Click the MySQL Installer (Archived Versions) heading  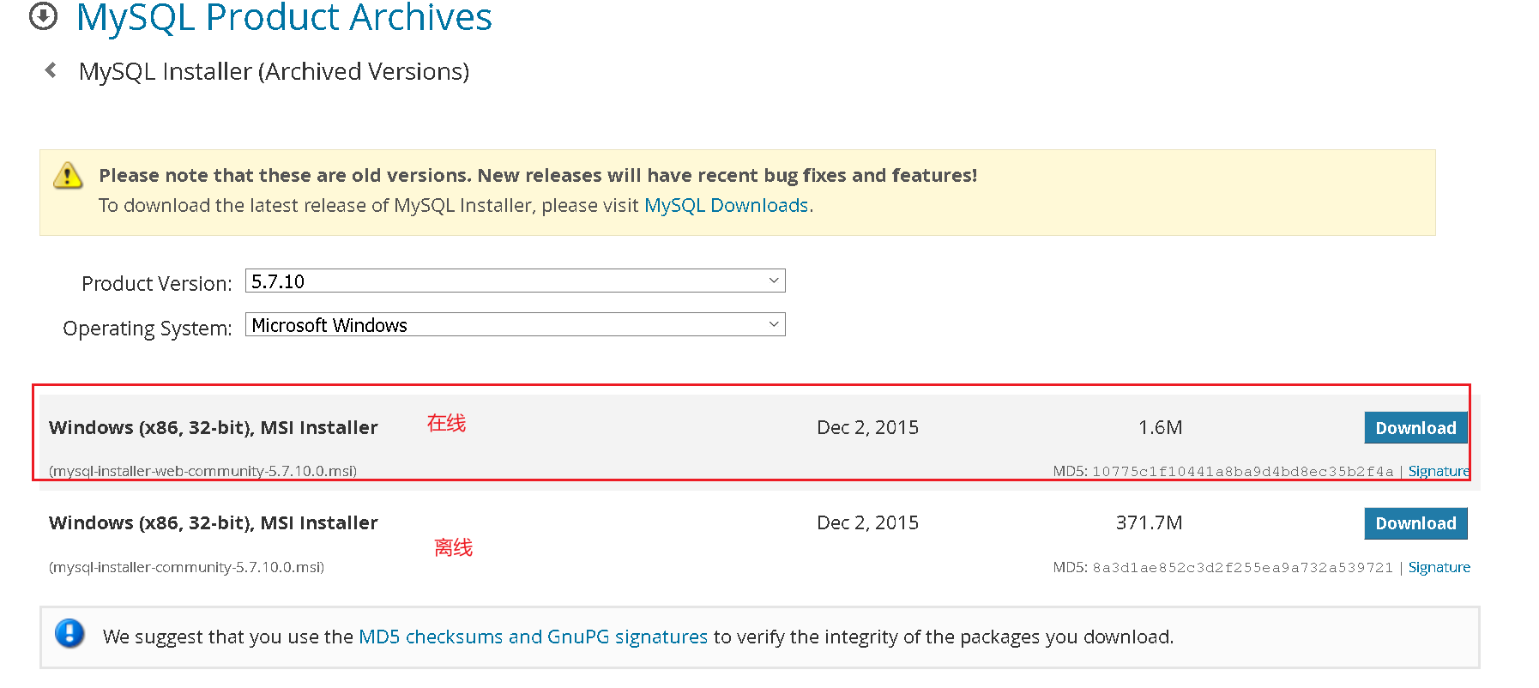click(274, 71)
